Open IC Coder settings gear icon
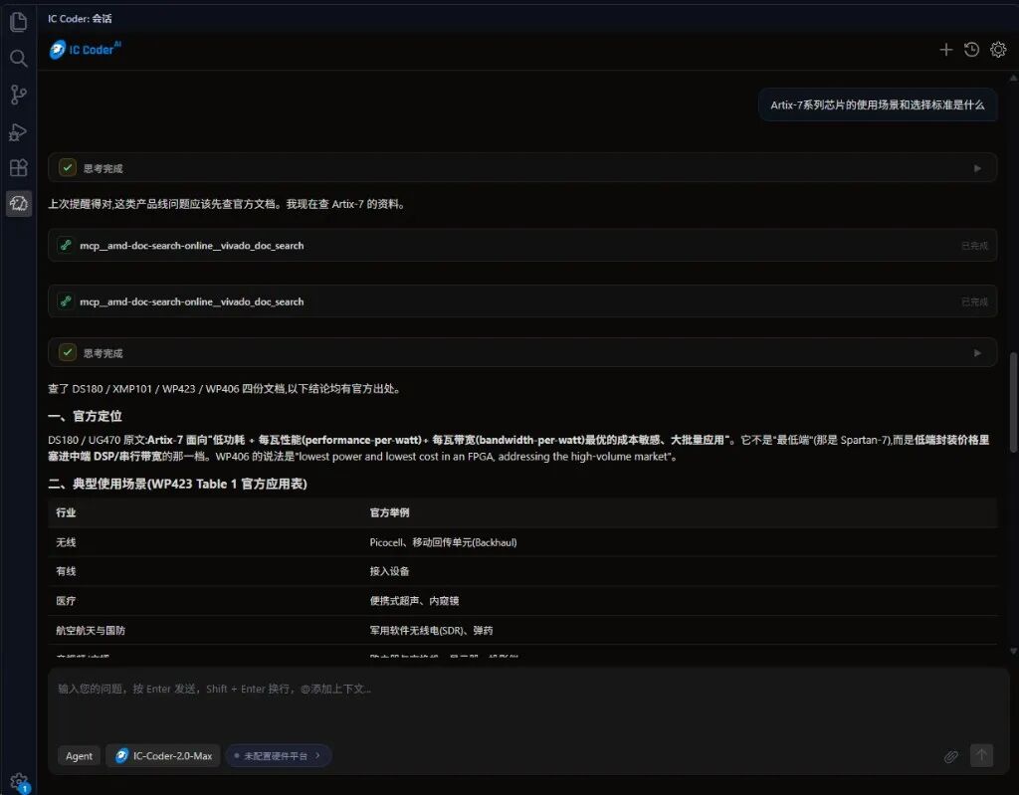This screenshot has width=1019, height=795. (998, 50)
